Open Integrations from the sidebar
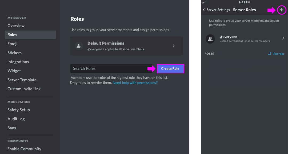 (x=18, y=62)
